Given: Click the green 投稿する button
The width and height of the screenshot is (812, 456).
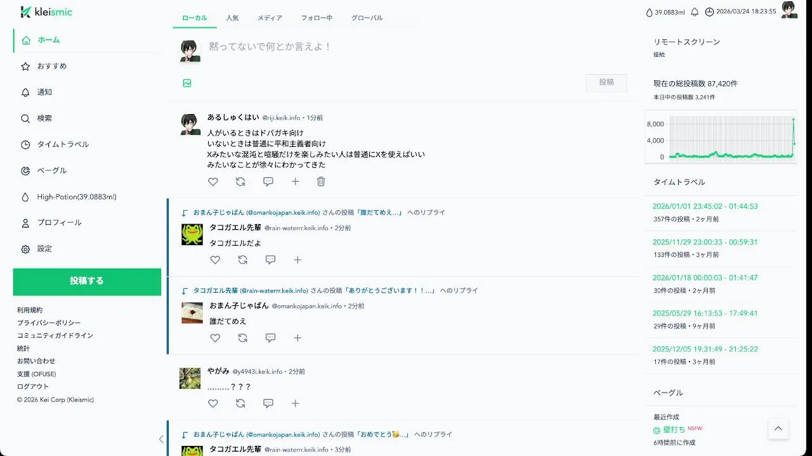Looking at the screenshot, I should [87, 282].
